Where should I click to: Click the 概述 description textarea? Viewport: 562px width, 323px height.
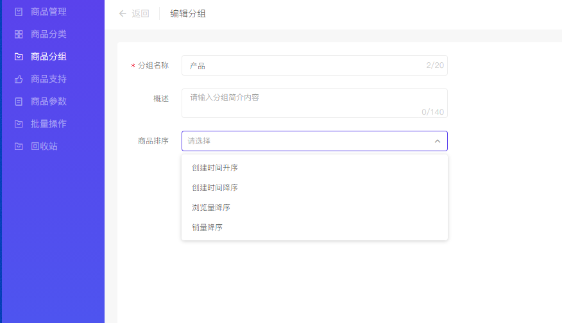pos(305,103)
